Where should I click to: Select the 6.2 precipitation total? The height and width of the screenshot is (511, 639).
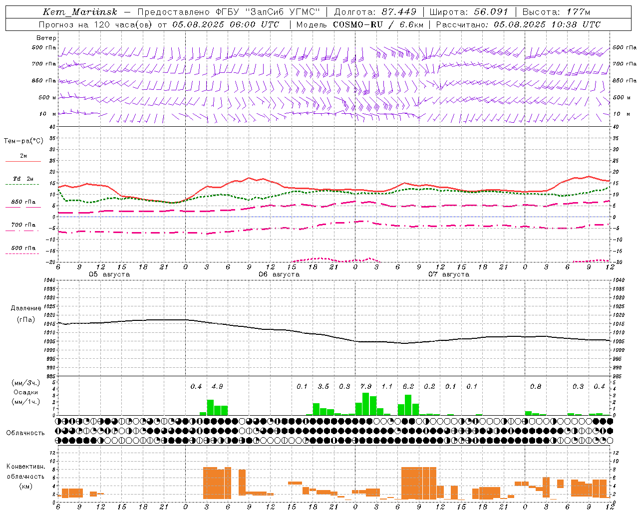pyautogui.click(x=408, y=386)
